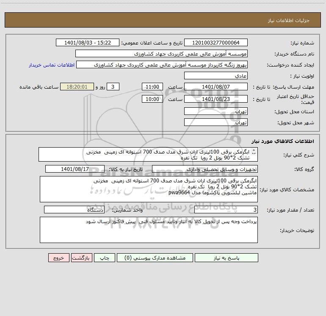The width and height of the screenshot is (326, 316).
Task: Click the حداقل تاریخ اعتبار قیمت label
Action: pyautogui.click(x=296, y=99)
